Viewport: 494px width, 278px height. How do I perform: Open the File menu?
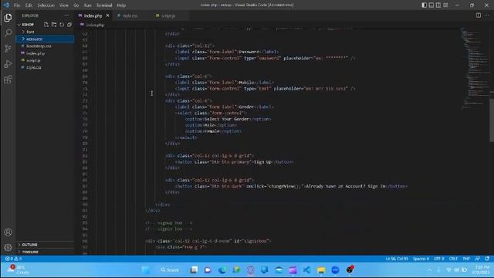pyautogui.click(x=17, y=5)
